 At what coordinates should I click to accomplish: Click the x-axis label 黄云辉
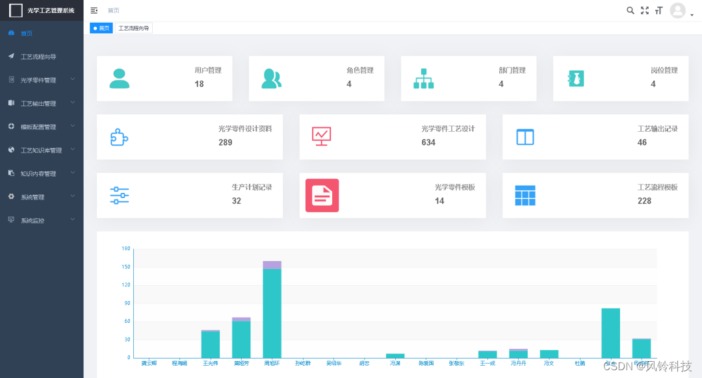coord(149,363)
